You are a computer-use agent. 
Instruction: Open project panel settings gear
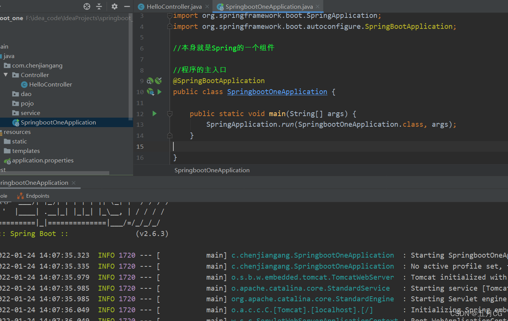click(x=115, y=6)
